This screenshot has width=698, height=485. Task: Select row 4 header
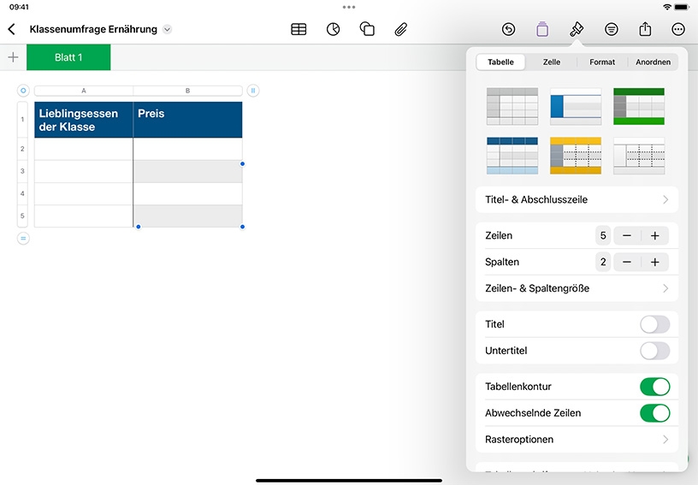click(x=22, y=193)
